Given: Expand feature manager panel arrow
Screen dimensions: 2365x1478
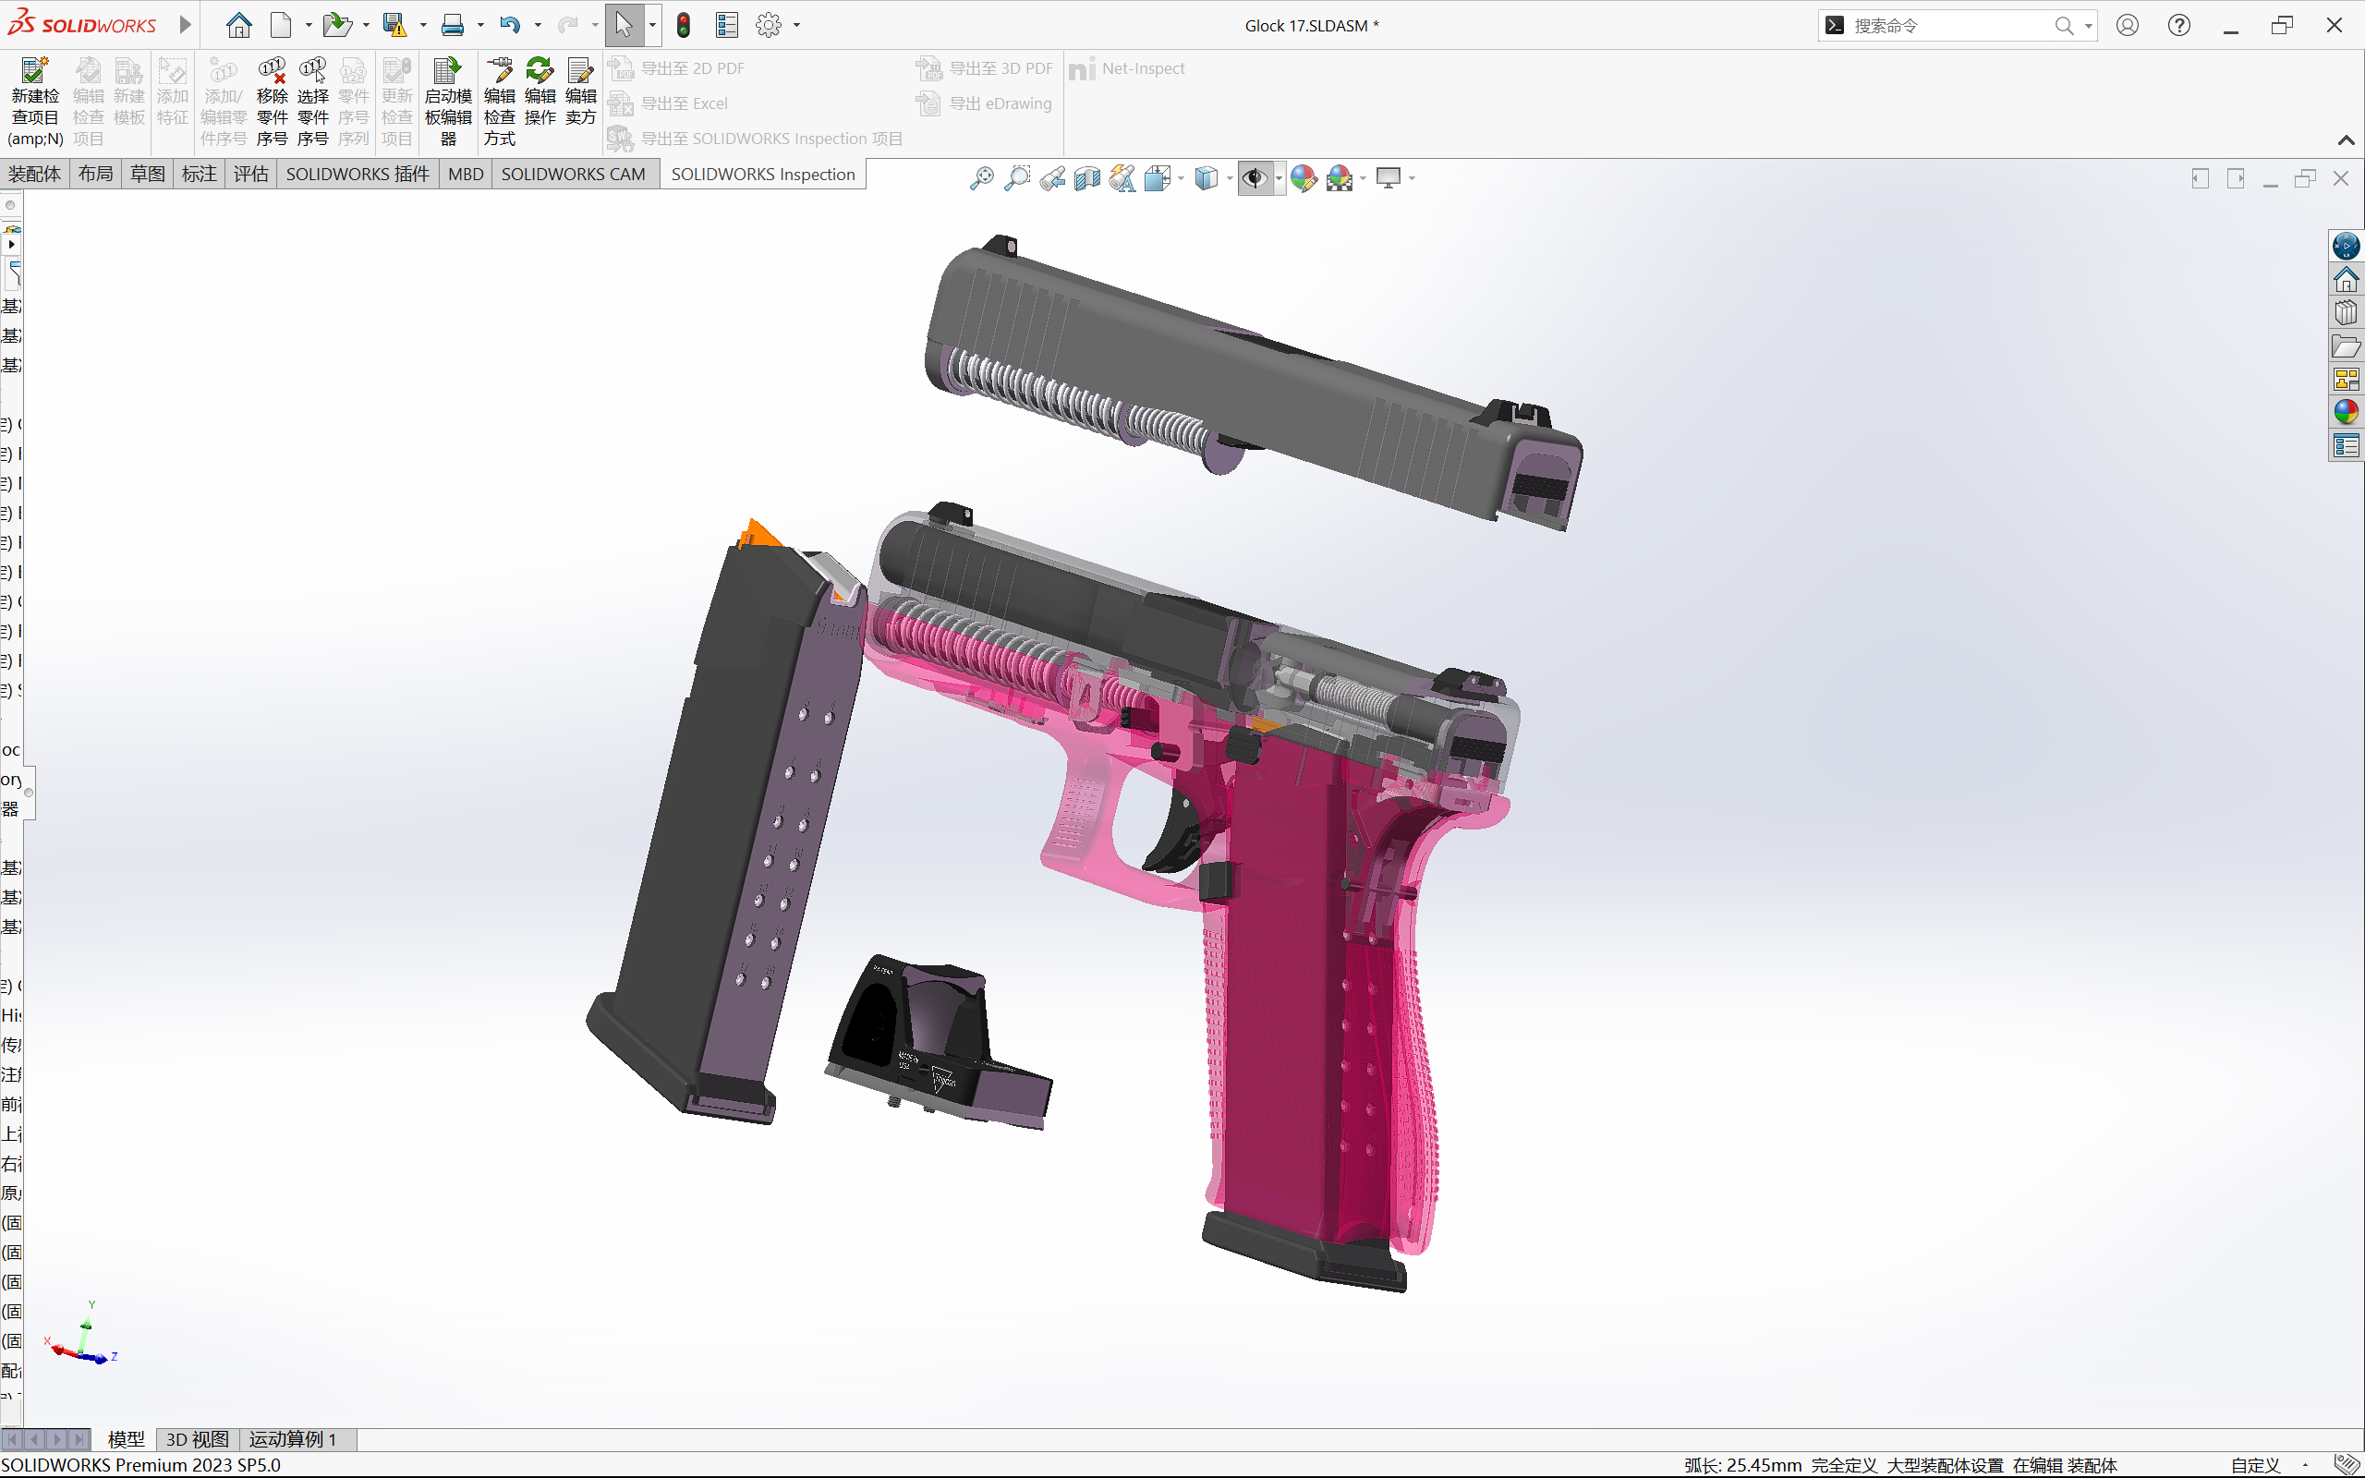Looking at the screenshot, I should tap(11, 245).
